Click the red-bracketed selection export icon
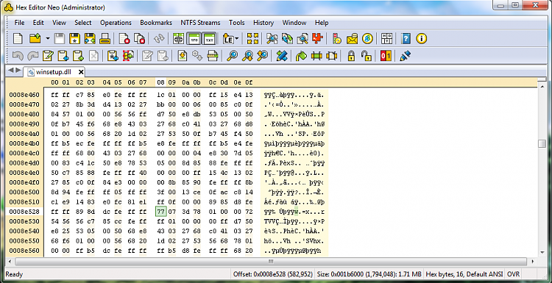552x283 pixels. tap(128, 56)
